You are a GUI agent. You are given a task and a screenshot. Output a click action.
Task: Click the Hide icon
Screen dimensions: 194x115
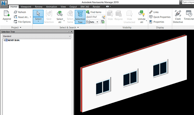110,13
